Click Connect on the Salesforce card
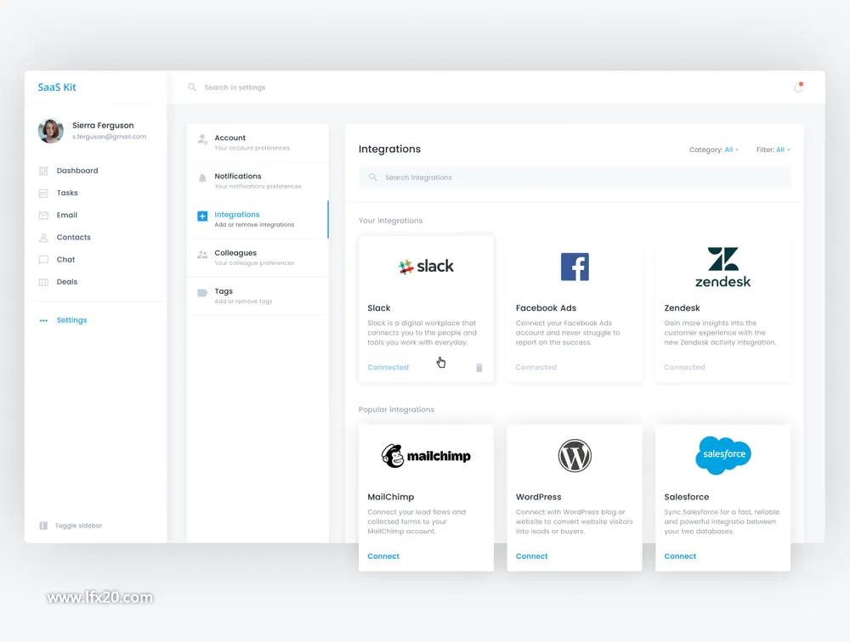850x642 pixels. (680, 556)
